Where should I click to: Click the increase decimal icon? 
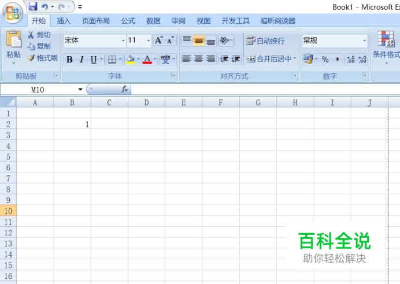(351, 60)
